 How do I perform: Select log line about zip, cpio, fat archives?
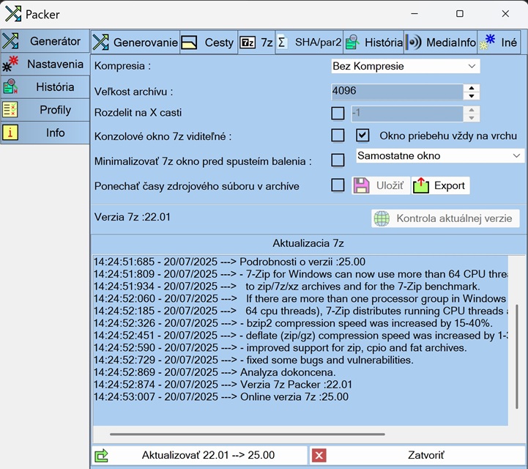point(280,347)
